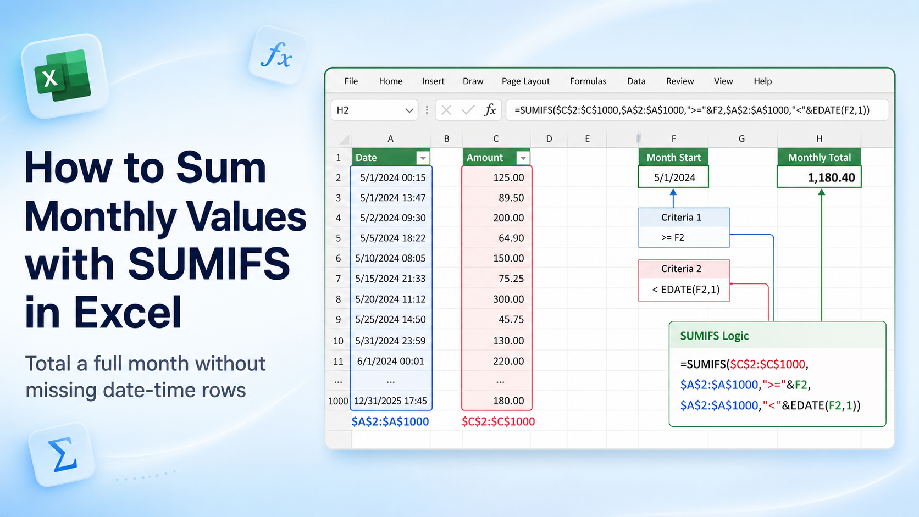This screenshot has width=919, height=517.
Task: Confirm formula with the checkmark icon
Action: point(468,110)
